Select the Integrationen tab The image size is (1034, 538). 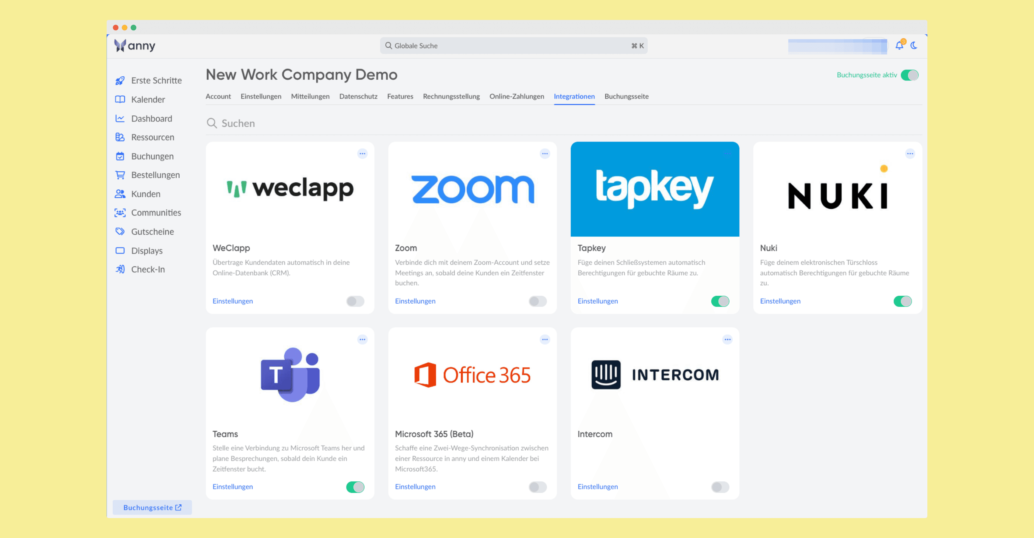click(574, 96)
